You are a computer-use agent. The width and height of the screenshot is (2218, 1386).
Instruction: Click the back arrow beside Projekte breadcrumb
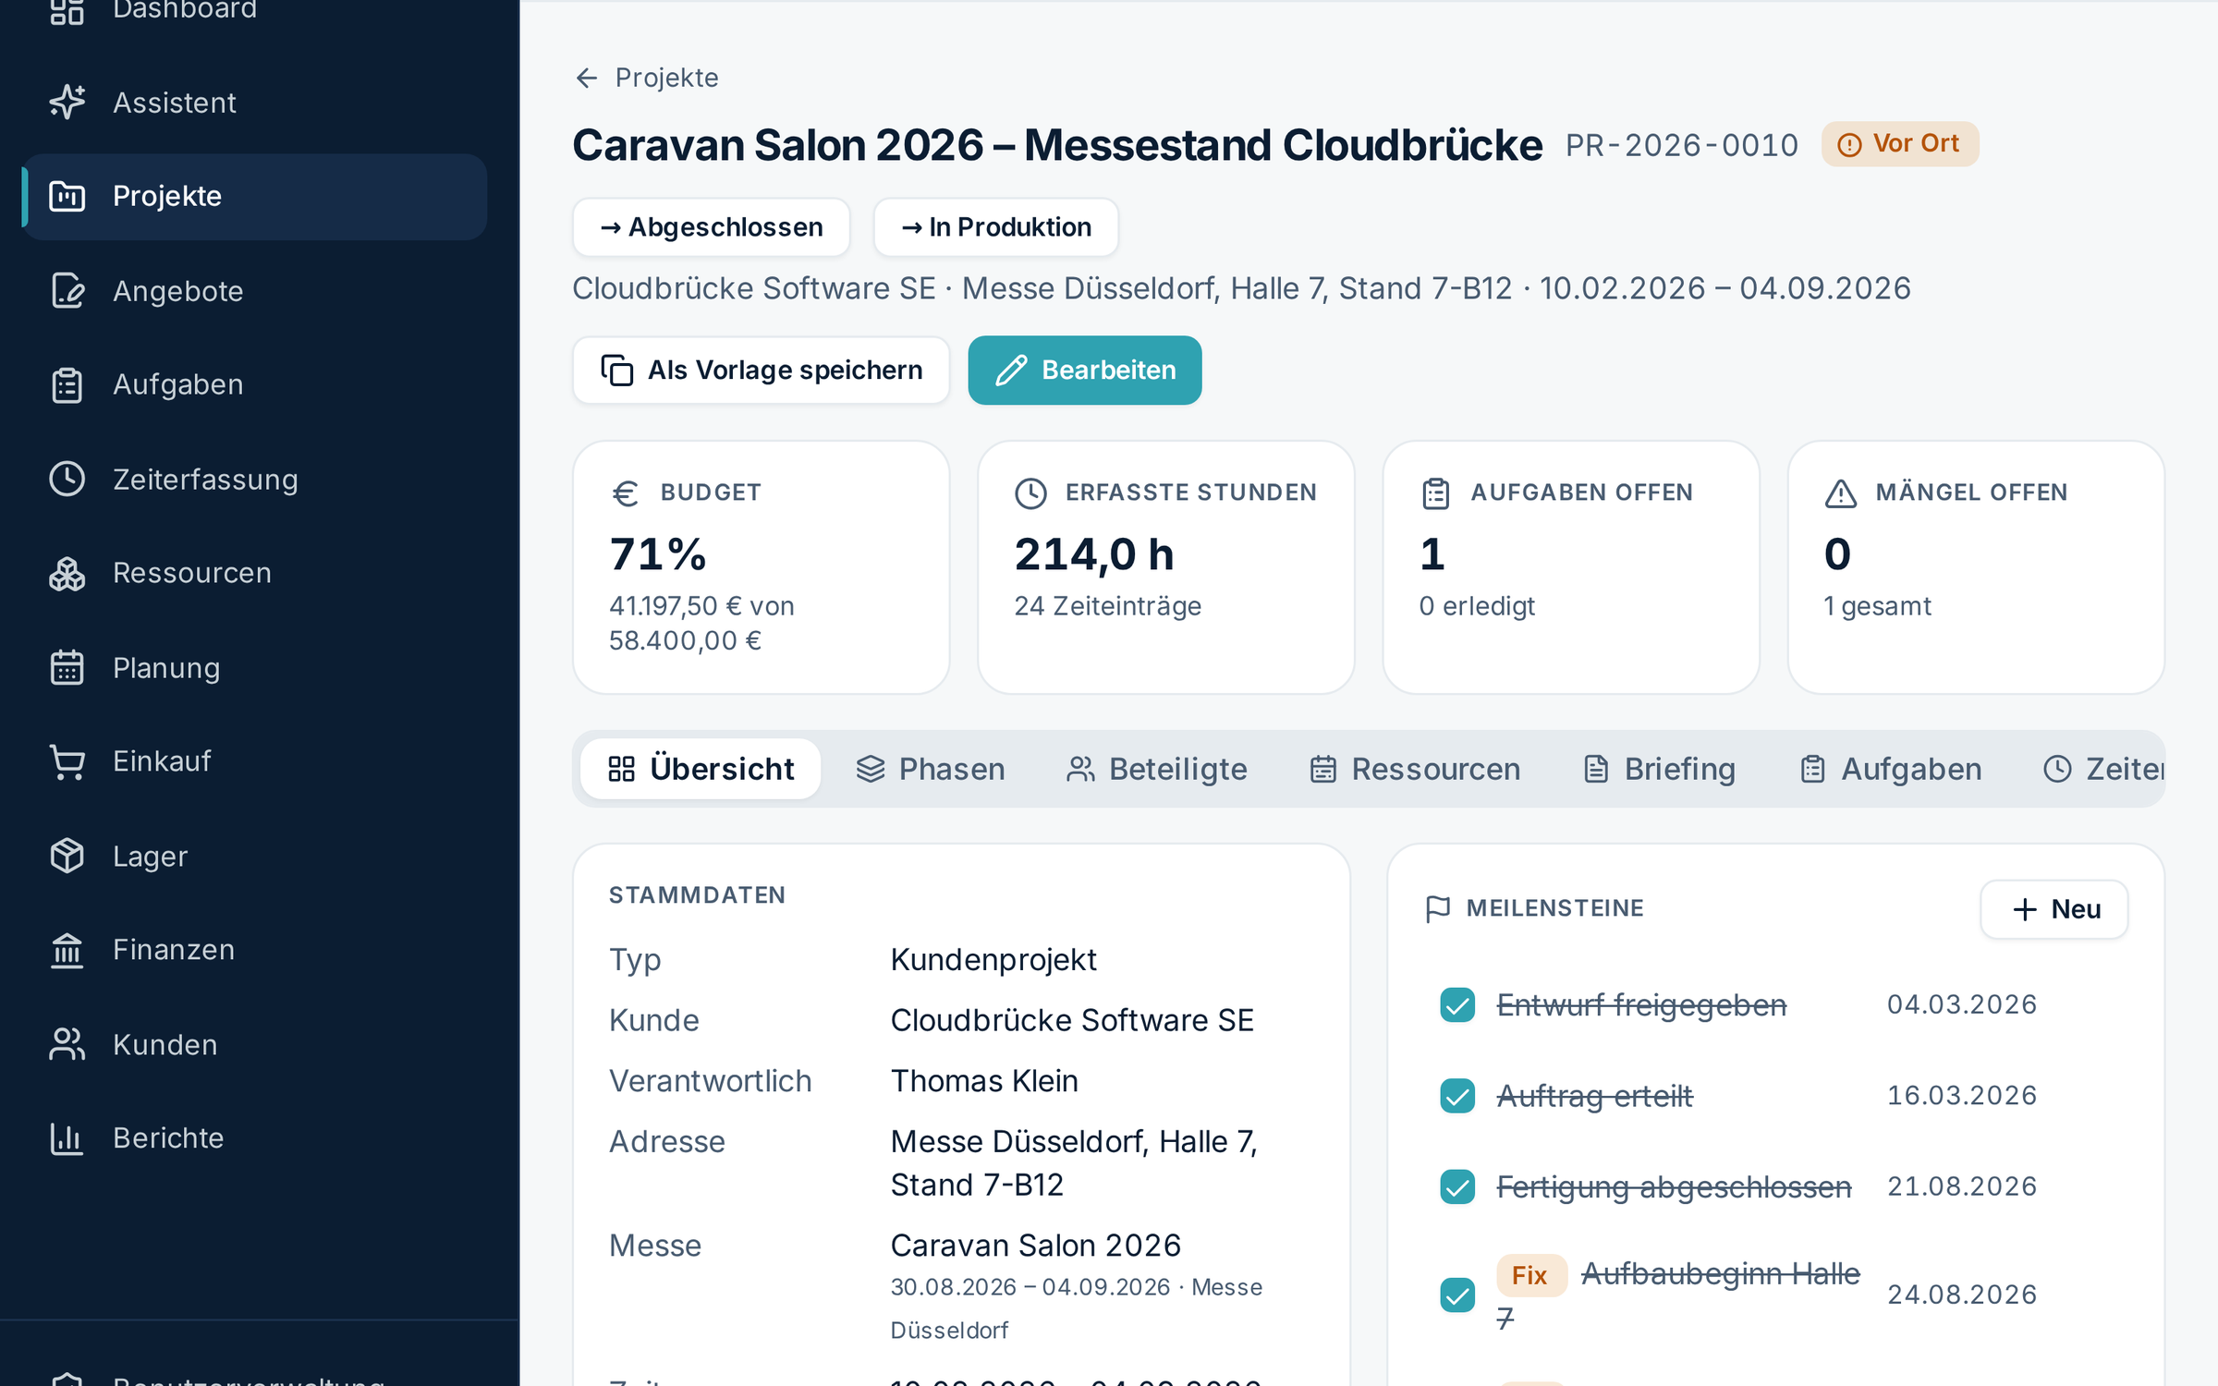586,78
